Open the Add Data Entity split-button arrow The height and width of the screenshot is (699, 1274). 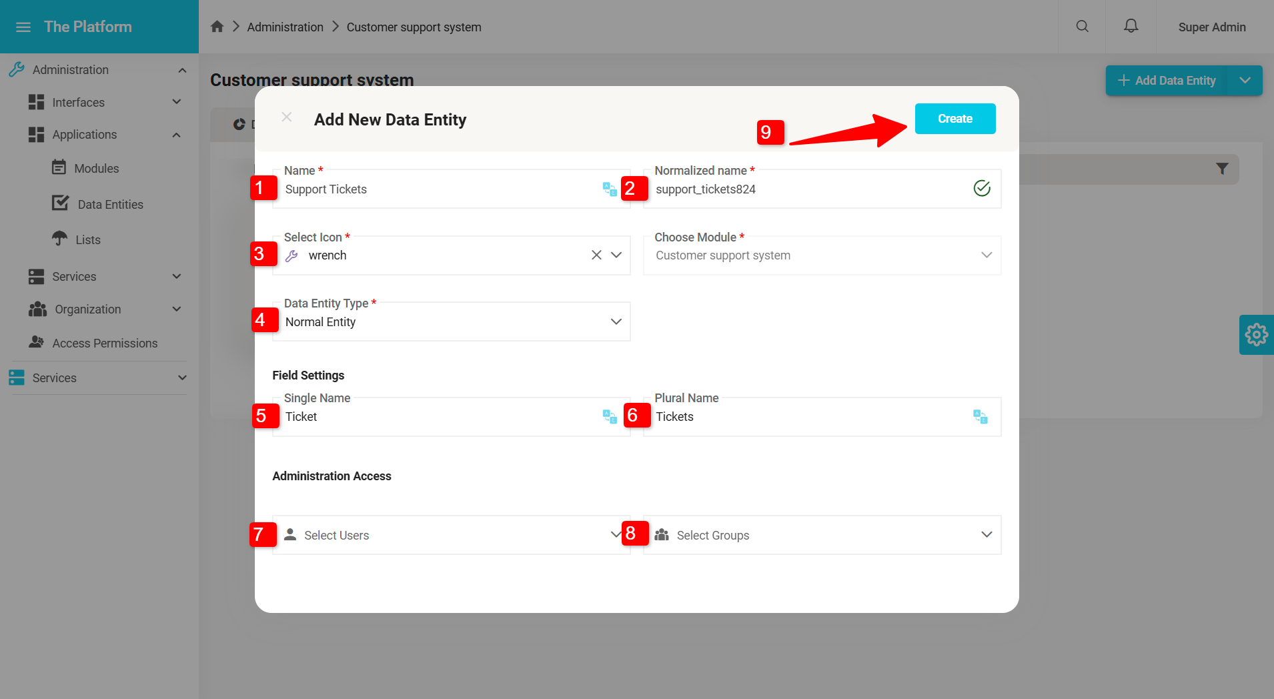click(x=1245, y=80)
